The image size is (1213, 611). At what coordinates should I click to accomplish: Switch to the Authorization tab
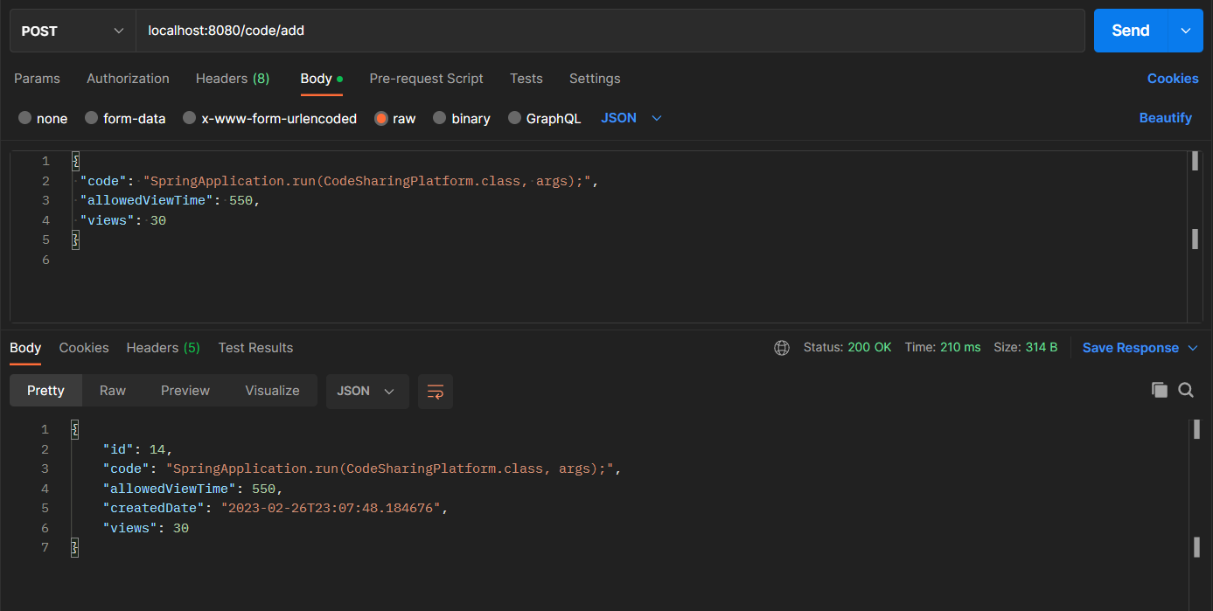(128, 79)
